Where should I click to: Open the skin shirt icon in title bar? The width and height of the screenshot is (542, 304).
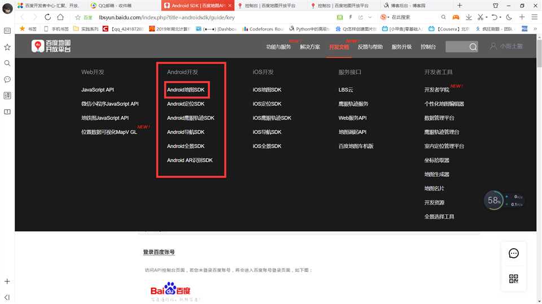tap(496, 6)
